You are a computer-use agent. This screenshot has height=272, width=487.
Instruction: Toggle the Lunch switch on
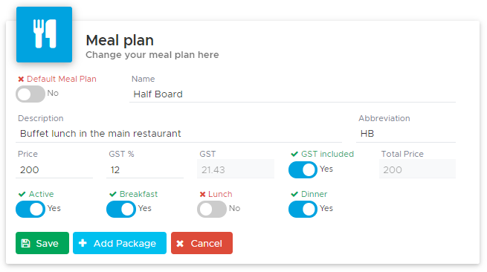pyautogui.click(x=211, y=209)
